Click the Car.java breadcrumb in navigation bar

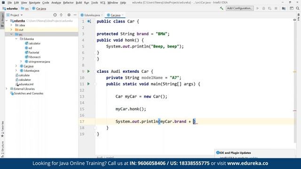click(39, 8)
